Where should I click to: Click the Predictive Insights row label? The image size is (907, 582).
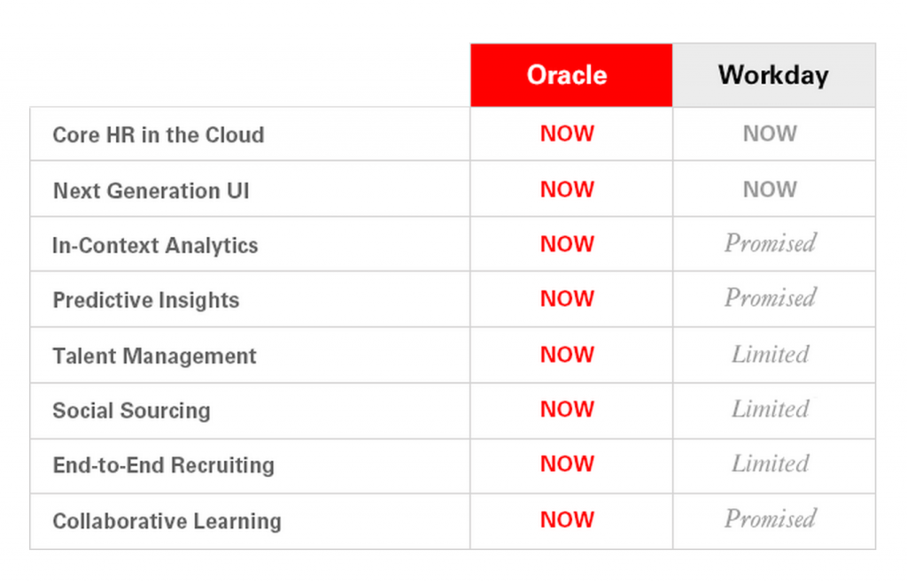[x=146, y=301]
